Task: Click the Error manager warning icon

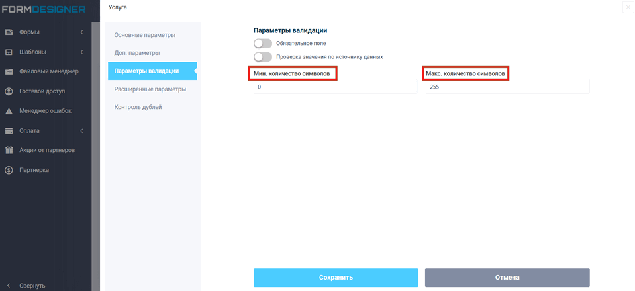Action: pos(9,111)
